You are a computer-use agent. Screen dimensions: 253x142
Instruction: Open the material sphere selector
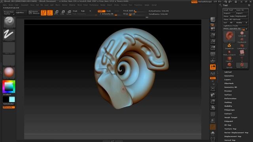9,73
